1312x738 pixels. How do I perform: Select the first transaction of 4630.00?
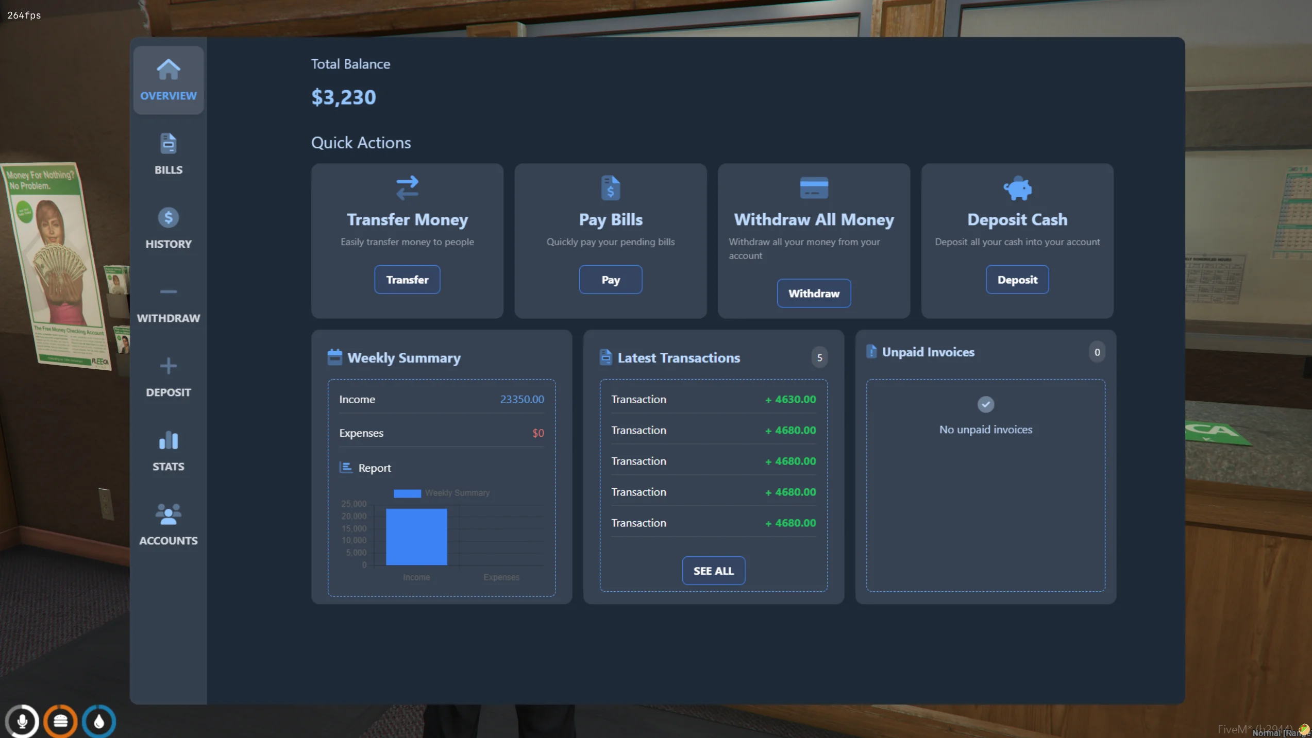tap(713, 399)
